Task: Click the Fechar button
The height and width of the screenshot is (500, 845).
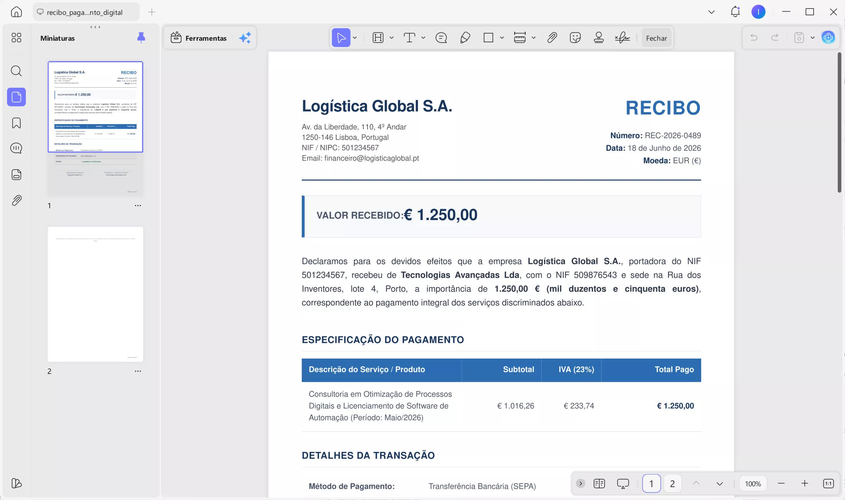Action: point(656,38)
